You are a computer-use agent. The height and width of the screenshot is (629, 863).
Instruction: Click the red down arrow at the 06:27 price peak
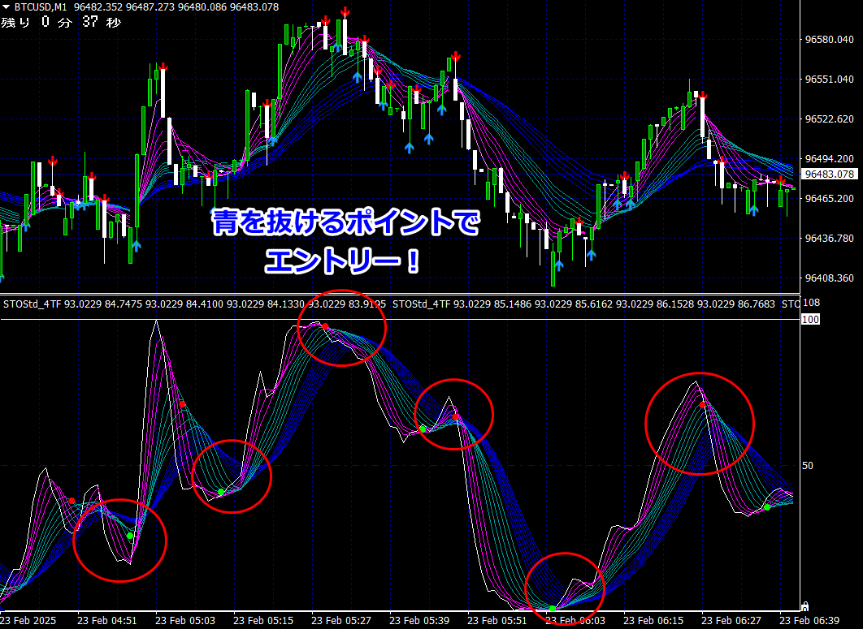(x=702, y=97)
